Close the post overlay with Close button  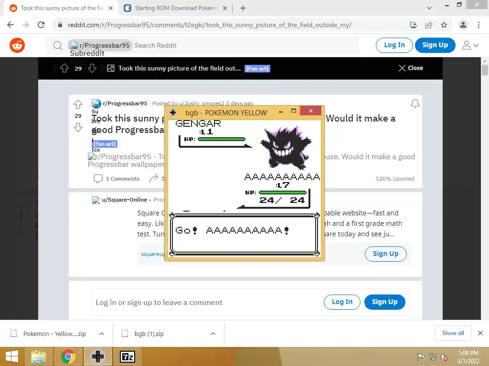point(411,68)
